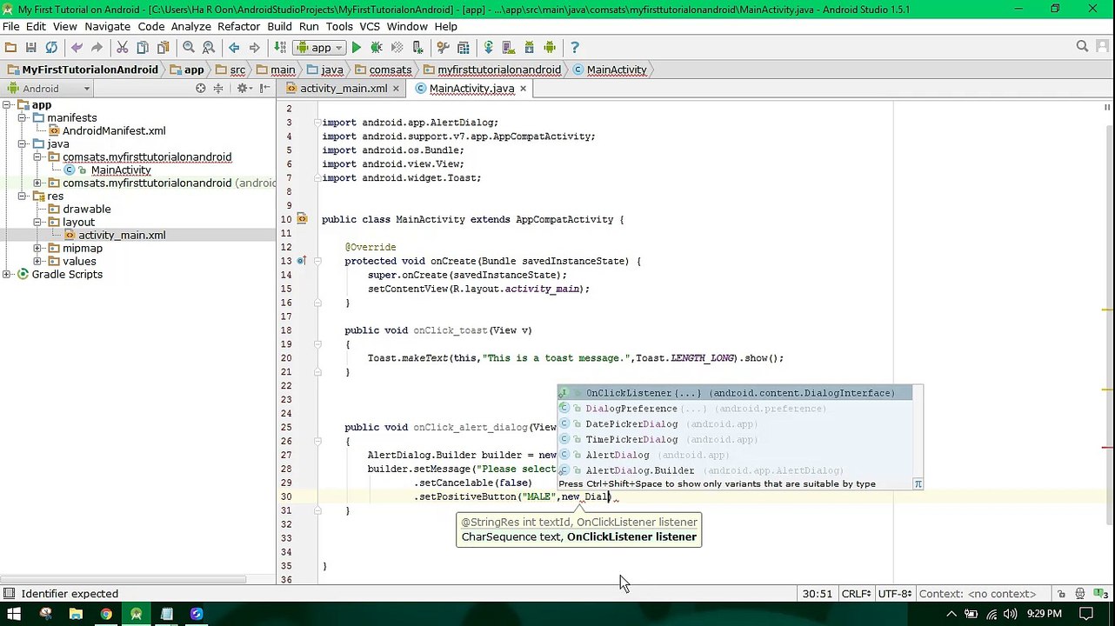Collapse all in the Project panel
This screenshot has height=626, width=1115.
pyautogui.click(x=218, y=89)
